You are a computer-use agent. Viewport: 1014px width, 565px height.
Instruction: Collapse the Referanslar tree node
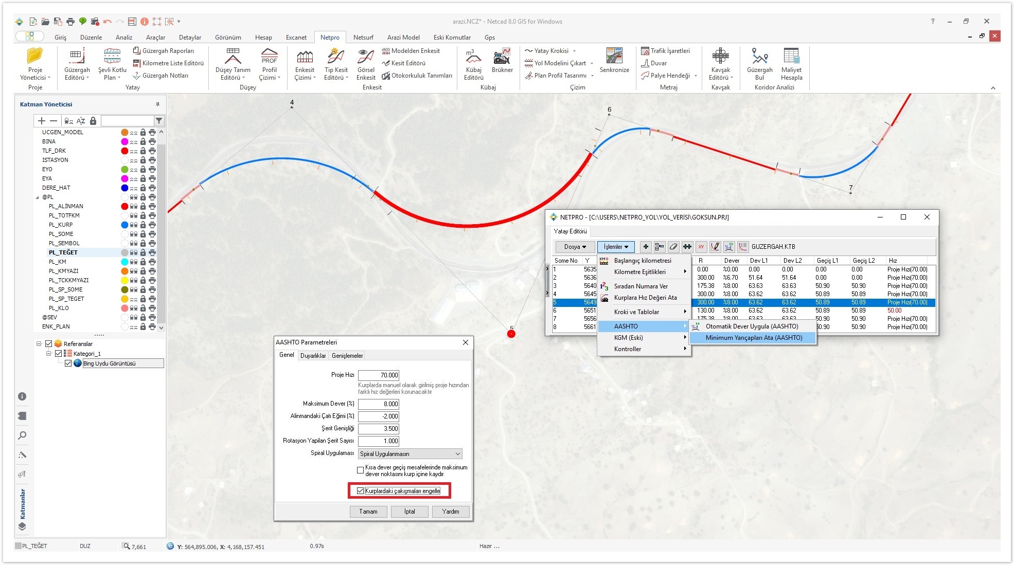[x=39, y=344]
